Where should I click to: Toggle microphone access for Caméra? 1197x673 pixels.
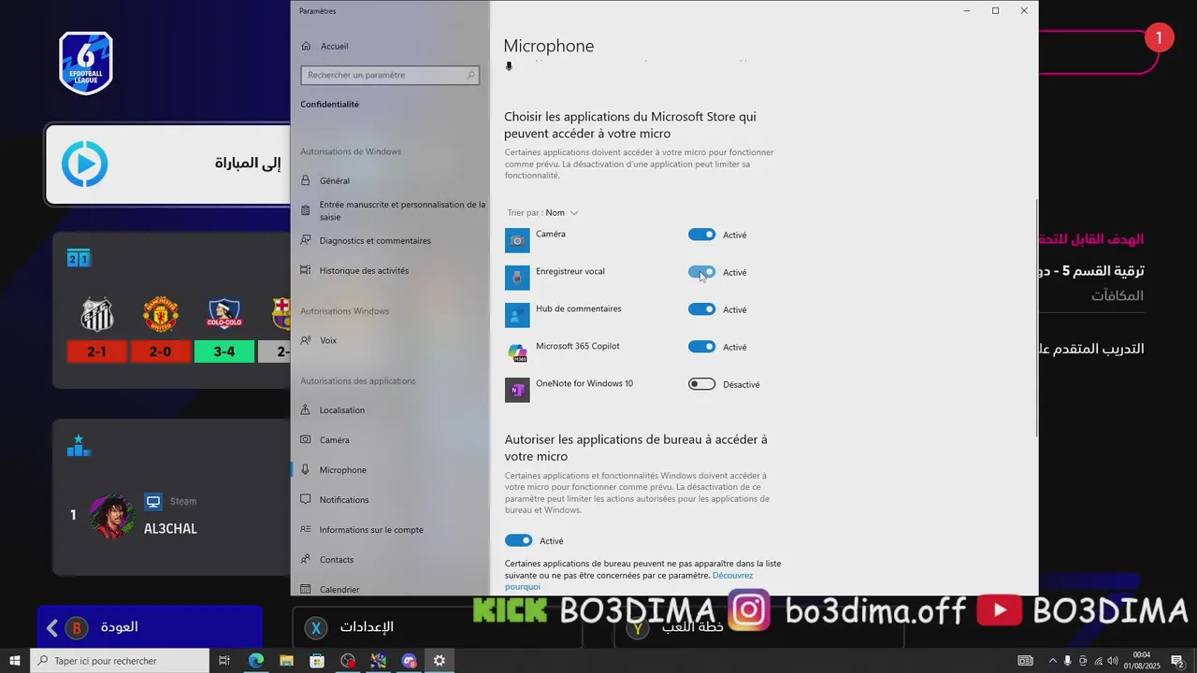(x=701, y=235)
